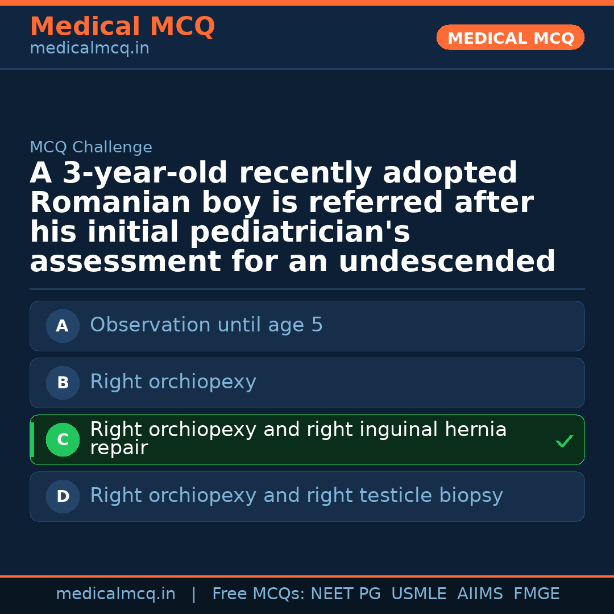The height and width of the screenshot is (614, 614).
Task: Click 'FMGE' in the footer
Action: [536, 594]
